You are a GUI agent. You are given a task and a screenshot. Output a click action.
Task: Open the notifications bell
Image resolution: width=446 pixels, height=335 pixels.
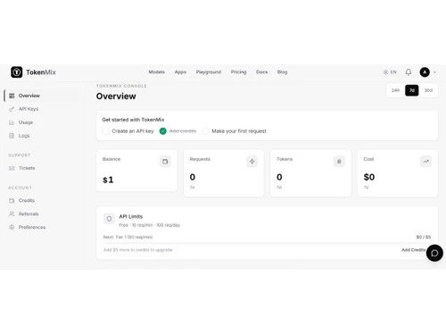click(x=409, y=72)
